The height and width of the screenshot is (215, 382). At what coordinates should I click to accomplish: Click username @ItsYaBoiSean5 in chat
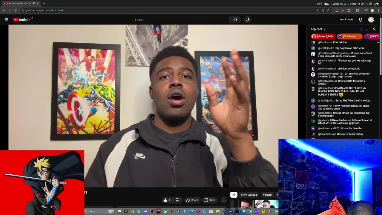pos(327,134)
